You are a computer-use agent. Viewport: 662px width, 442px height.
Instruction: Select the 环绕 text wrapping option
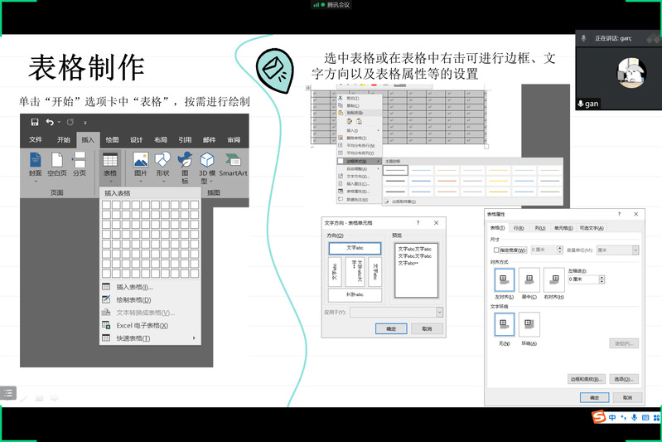[x=529, y=324]
